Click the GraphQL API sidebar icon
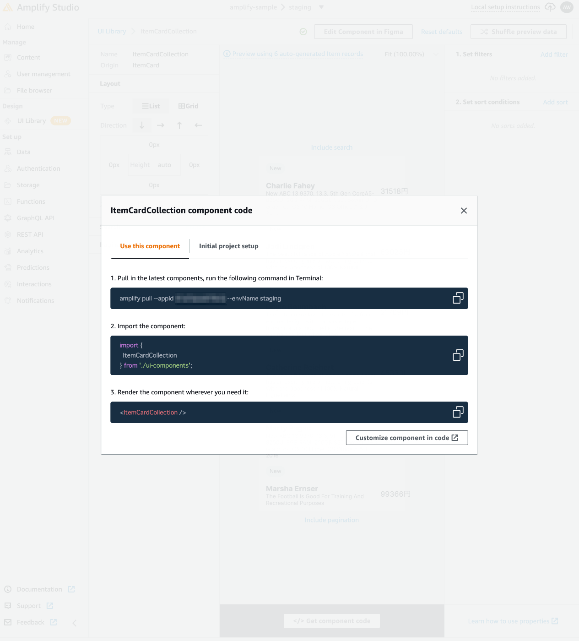 pyautogui.click(x=8, y=218)
